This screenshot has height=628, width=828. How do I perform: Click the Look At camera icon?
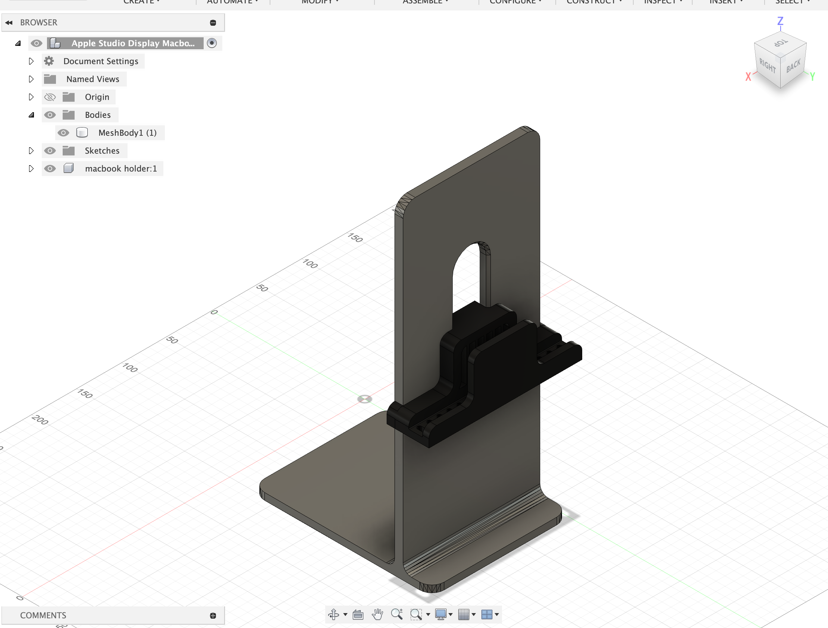(x=358, y=614)
